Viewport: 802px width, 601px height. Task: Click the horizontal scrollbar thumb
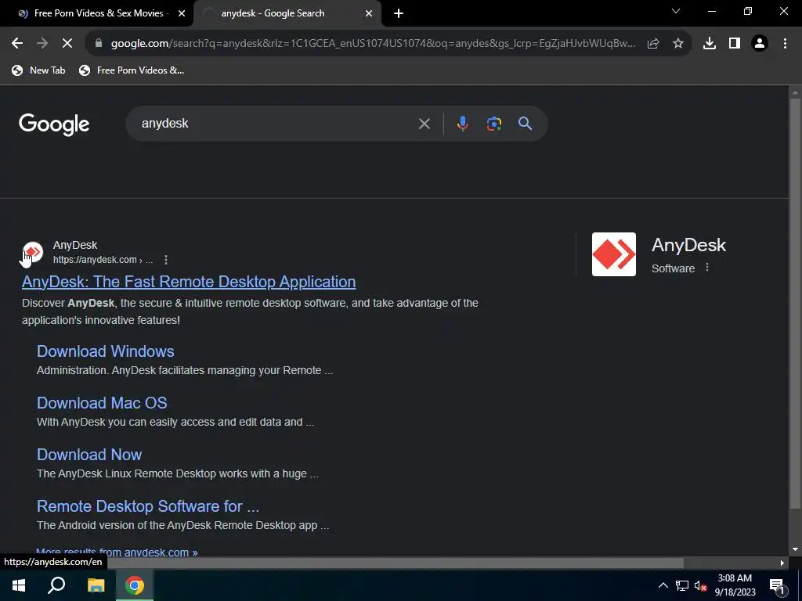tap(395, 563)
